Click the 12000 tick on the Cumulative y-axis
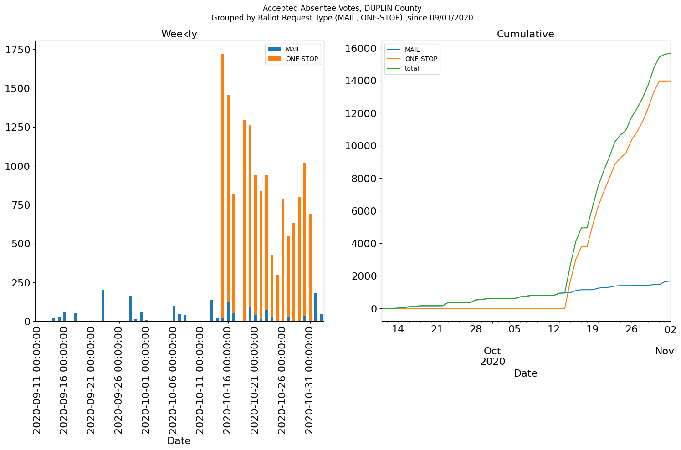The image size is (681, 450). tap(361, 113)
